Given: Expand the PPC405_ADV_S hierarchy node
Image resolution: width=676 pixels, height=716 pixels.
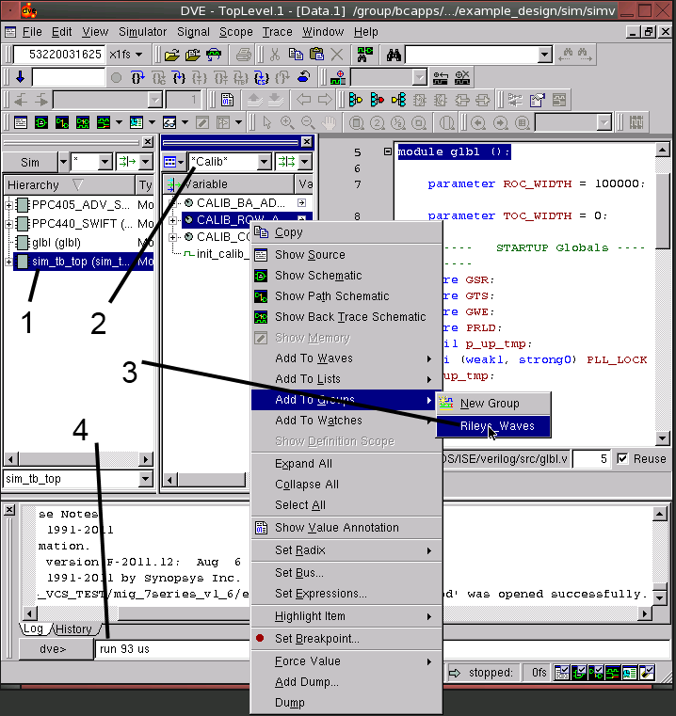Looking at the screenshot, I should coord(9,205).
